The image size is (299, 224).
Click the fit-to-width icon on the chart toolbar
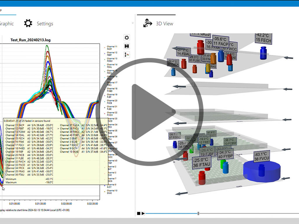(127, 46)
